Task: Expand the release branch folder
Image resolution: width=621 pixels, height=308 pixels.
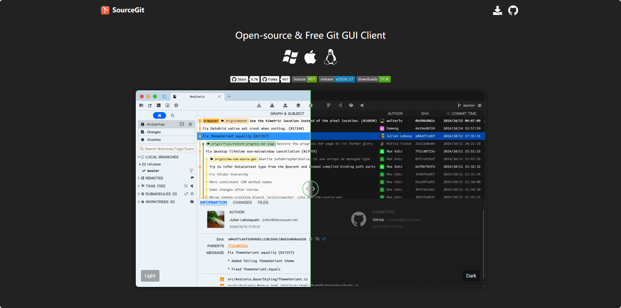Action: tap(140, 164)
